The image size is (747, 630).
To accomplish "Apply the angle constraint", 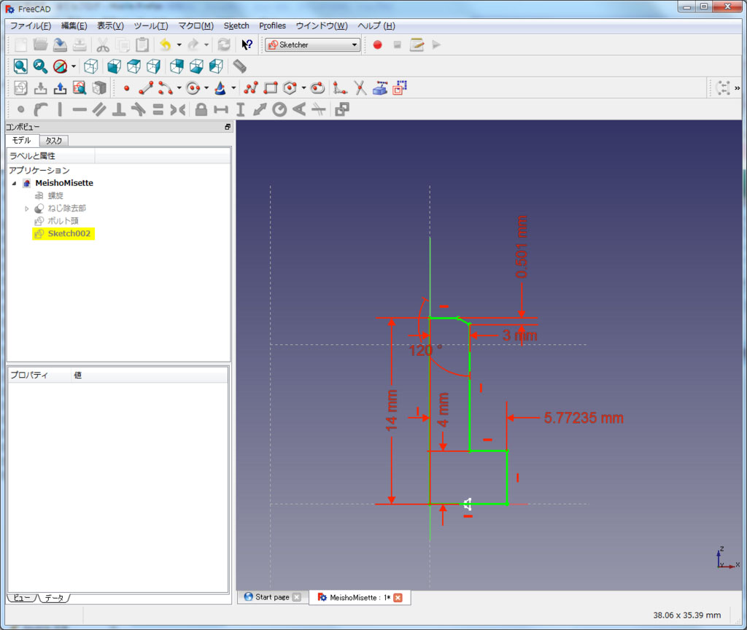I will pos(299,109).
